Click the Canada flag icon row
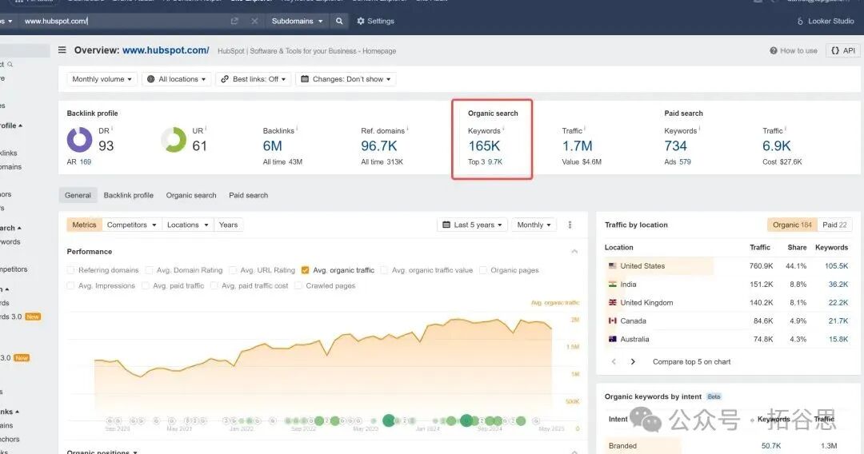The width and height of the screenshot is (864, 454). 612,321
